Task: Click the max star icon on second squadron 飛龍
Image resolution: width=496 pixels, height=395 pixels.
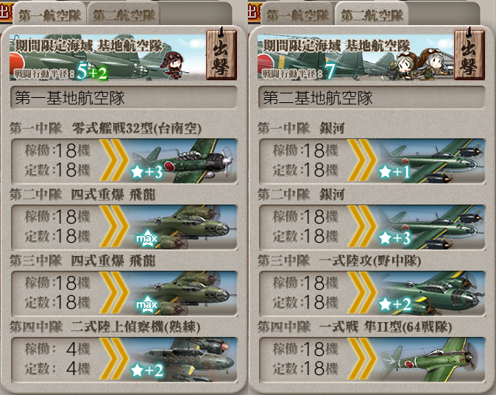Action: point(146,239)
